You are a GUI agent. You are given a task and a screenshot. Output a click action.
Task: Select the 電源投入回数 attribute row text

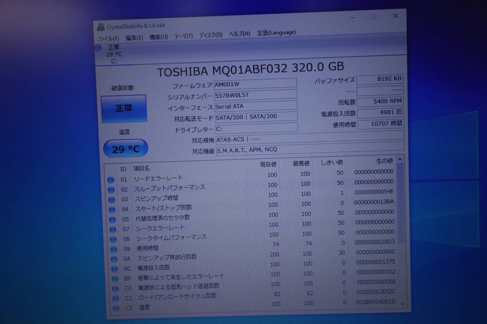pyautogui.click(x=154, y=268)
